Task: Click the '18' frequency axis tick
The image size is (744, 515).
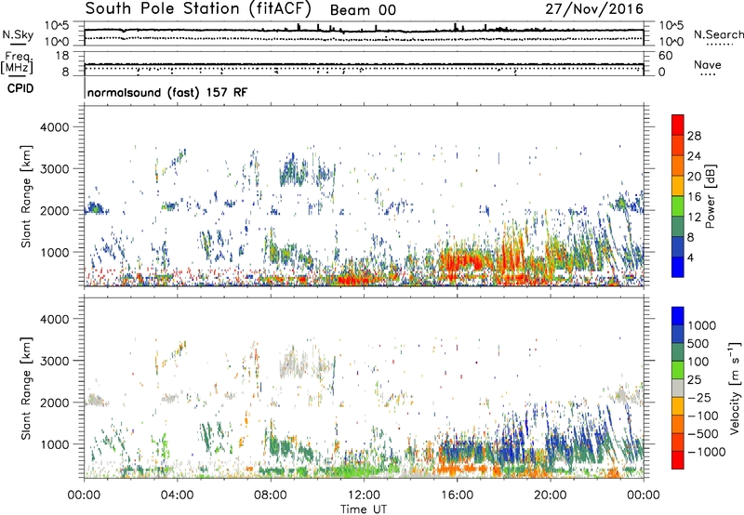Action: 62,56
